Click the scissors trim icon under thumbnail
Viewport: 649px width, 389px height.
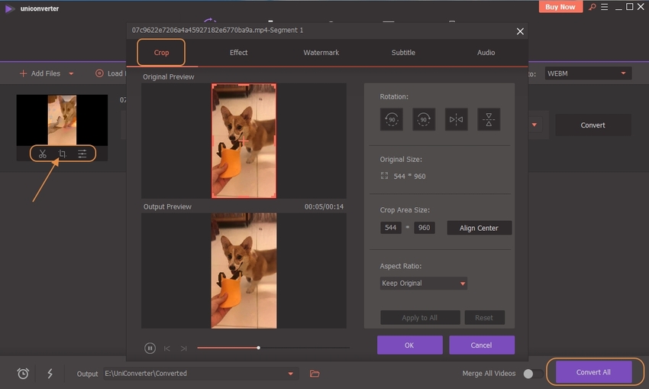(x=43, y=154)
